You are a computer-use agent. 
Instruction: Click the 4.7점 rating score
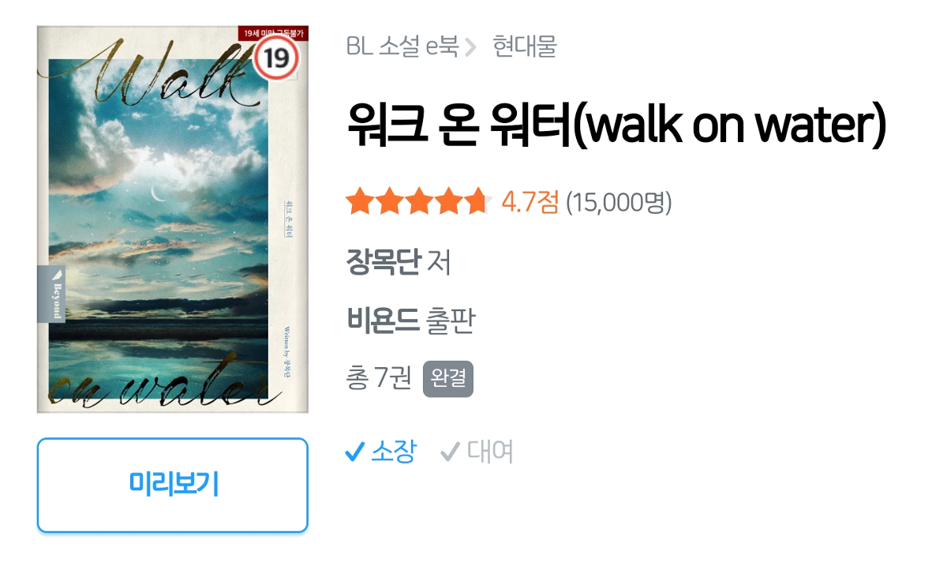pyautogui.click(x=530, y=203)
